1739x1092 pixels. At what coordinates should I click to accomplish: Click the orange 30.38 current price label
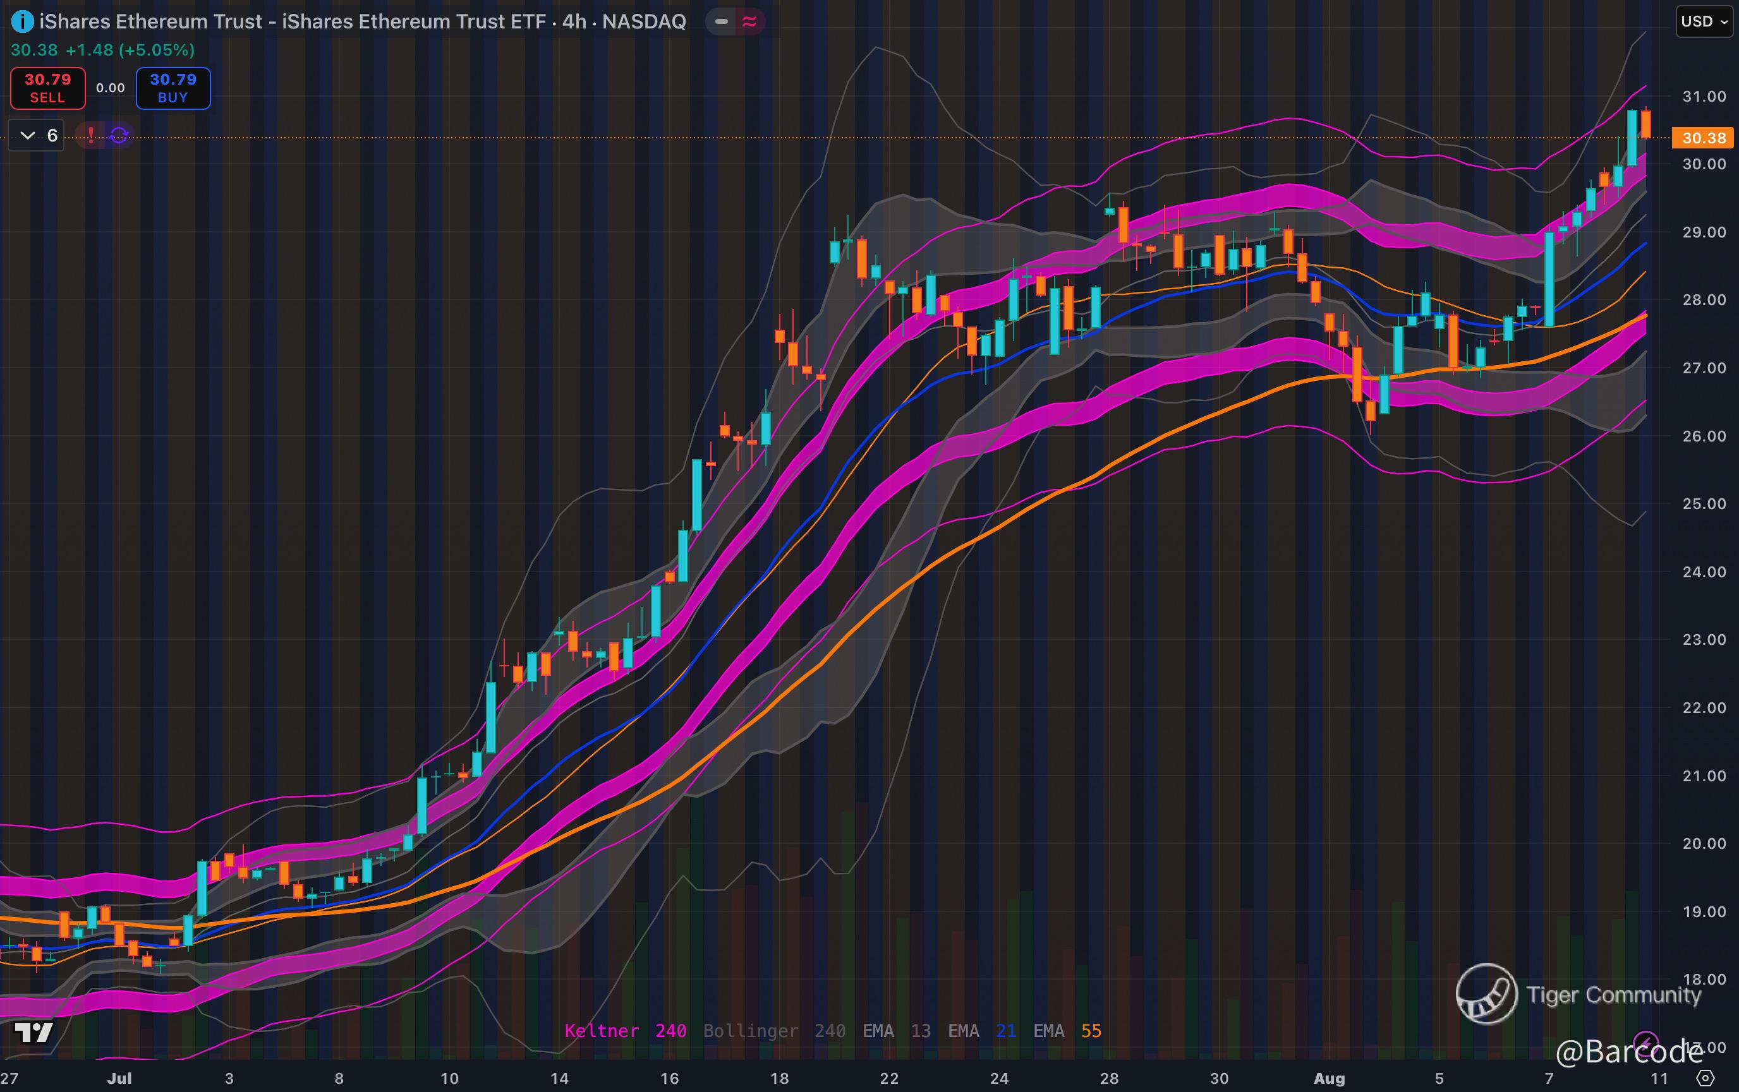click(1703, 138)
